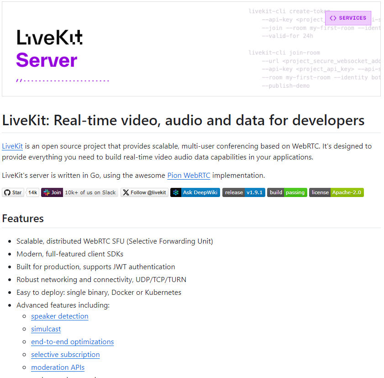Click 'Advanced features including:' text
Screen dimensions: 384x378
63,305
